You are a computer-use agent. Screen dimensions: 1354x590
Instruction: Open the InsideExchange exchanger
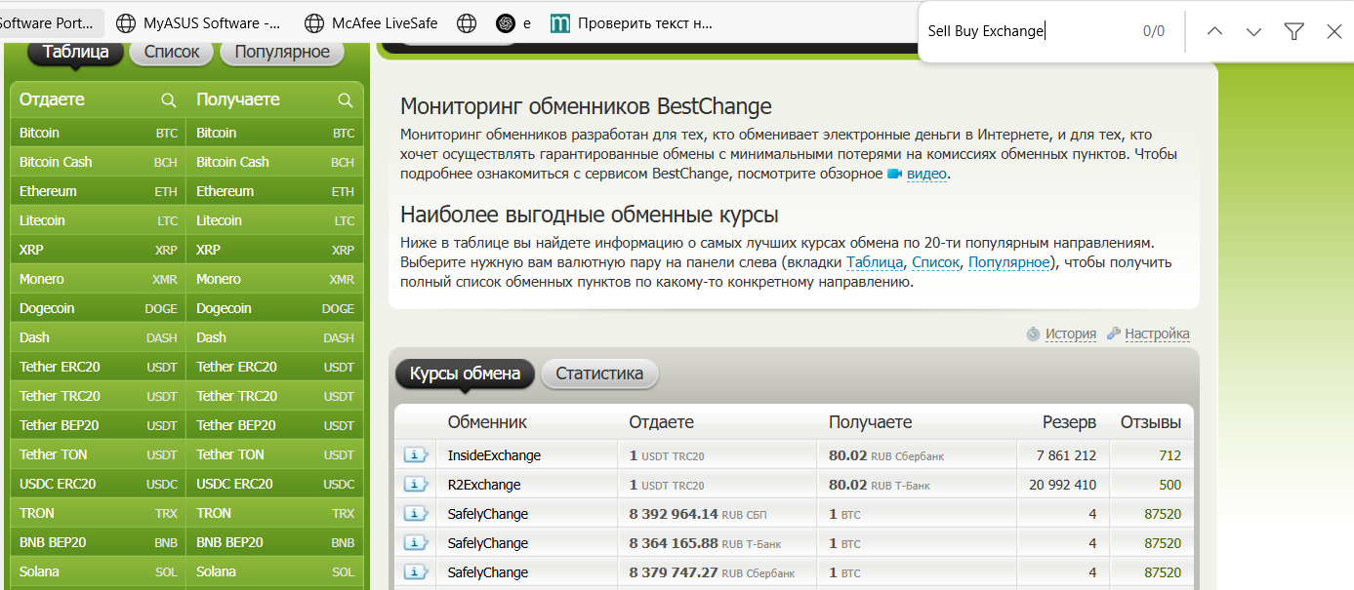pyautogui.click(x=494, y=455)
